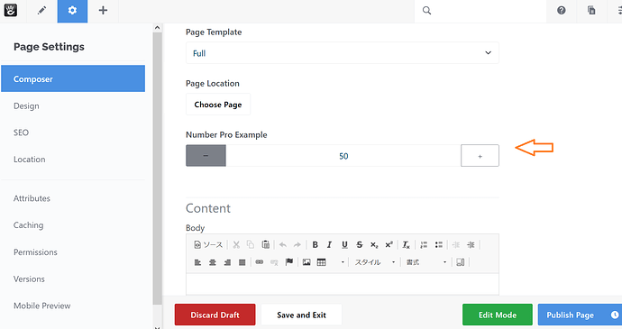
Task: Select the Composer settings tab
Action: pyautogui.click(x=73, y=78)
